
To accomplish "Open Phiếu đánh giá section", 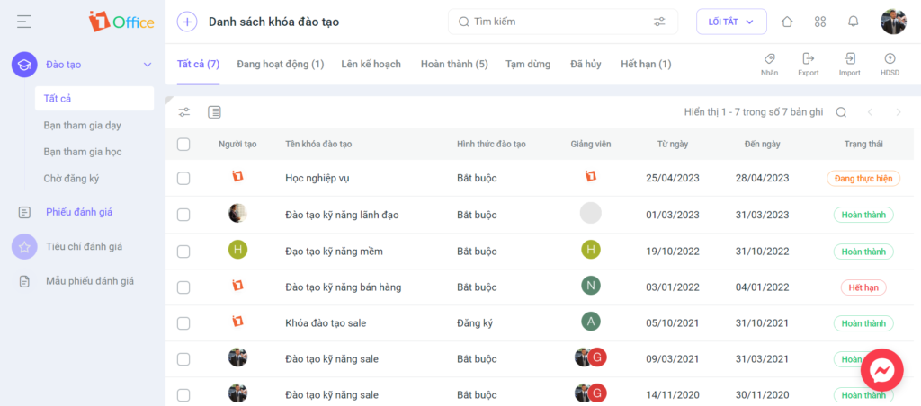I will [79, 212].
